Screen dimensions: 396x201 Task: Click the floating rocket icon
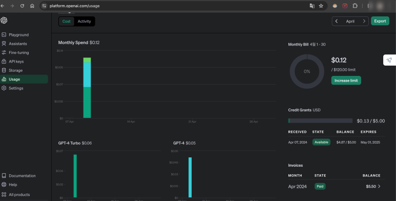[389, 60]
